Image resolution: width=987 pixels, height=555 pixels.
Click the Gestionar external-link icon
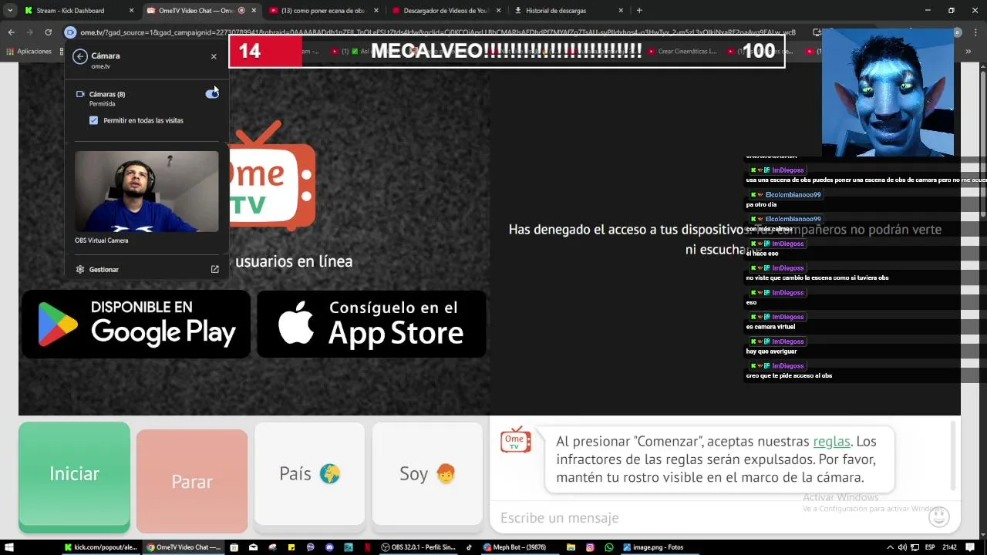click(215, 270)
